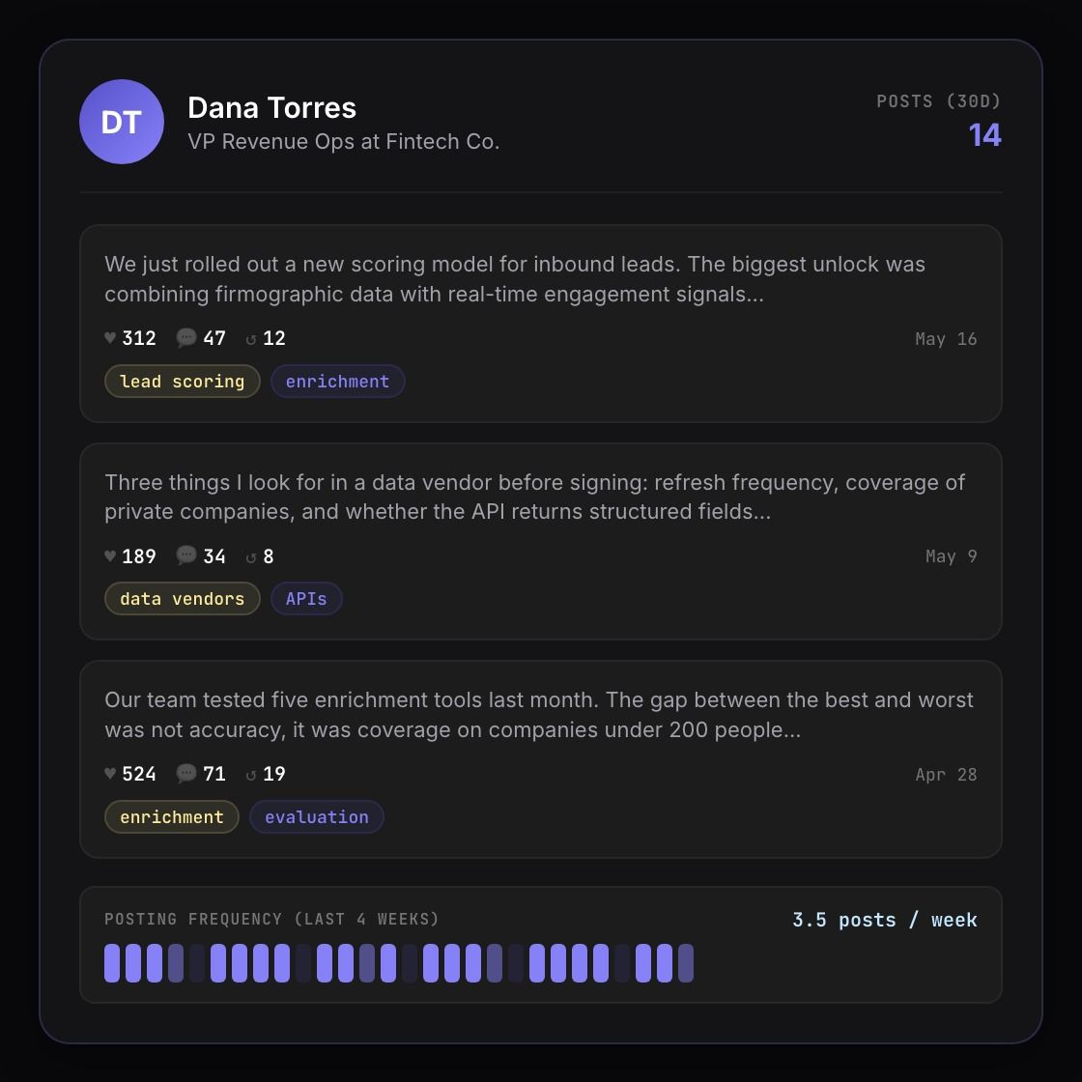Select the purple 'enrichment' tag on May 16 post
This screenshot has height=1082, width=1082.
coord(337,381)
